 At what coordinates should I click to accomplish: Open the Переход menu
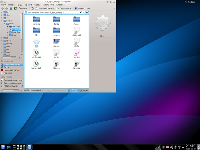coord(28,5)
